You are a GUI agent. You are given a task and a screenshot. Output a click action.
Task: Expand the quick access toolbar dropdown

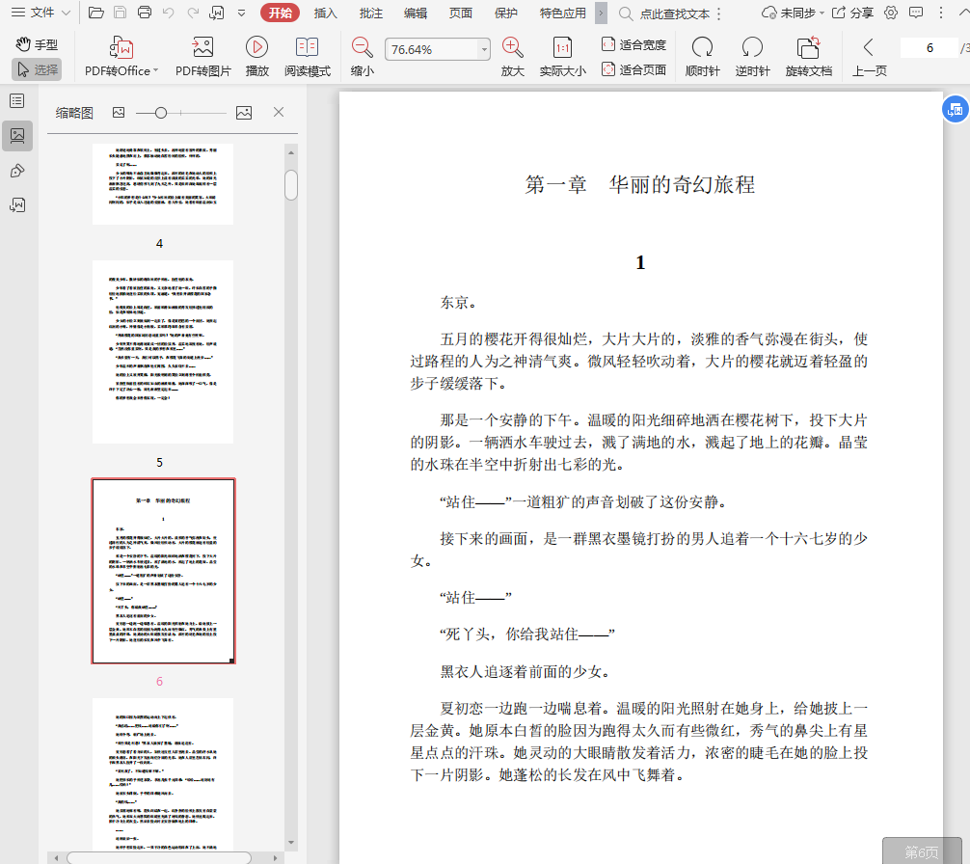[241, 13]
